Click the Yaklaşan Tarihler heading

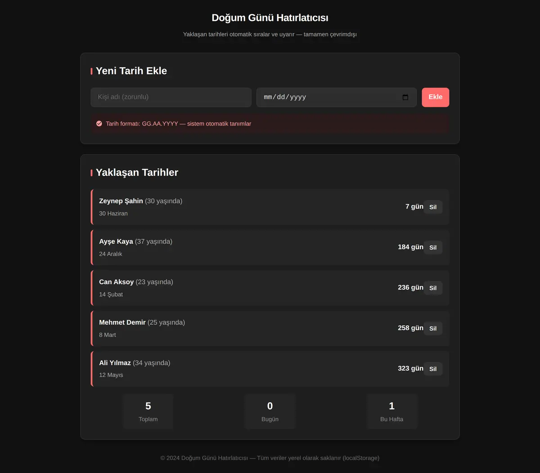tap(137, 173)
